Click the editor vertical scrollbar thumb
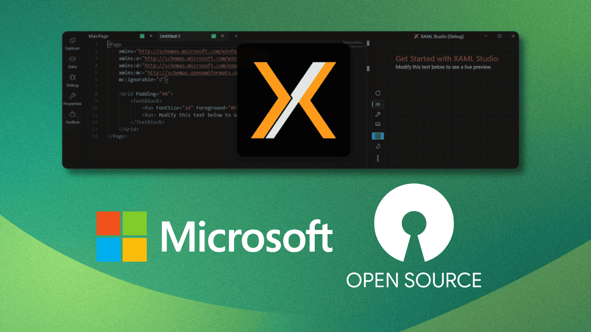The width and height of the screenshot is (591, 332). (x=367, y=68)
